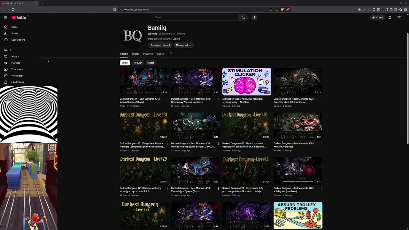Viewport: 409px width, 230px height.
Task: Select the Latest filter chip
Action: [125, 63]
